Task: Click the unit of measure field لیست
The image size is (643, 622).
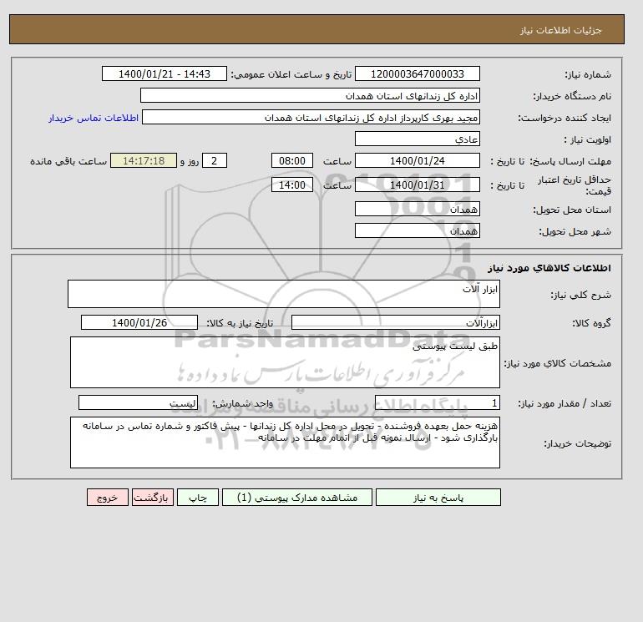Action: pos(138,402)
